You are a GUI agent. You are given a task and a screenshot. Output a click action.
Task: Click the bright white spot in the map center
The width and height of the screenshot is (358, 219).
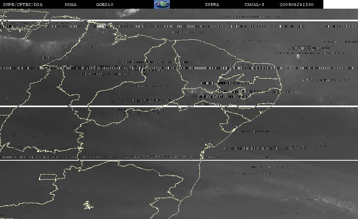pos(193,91)
